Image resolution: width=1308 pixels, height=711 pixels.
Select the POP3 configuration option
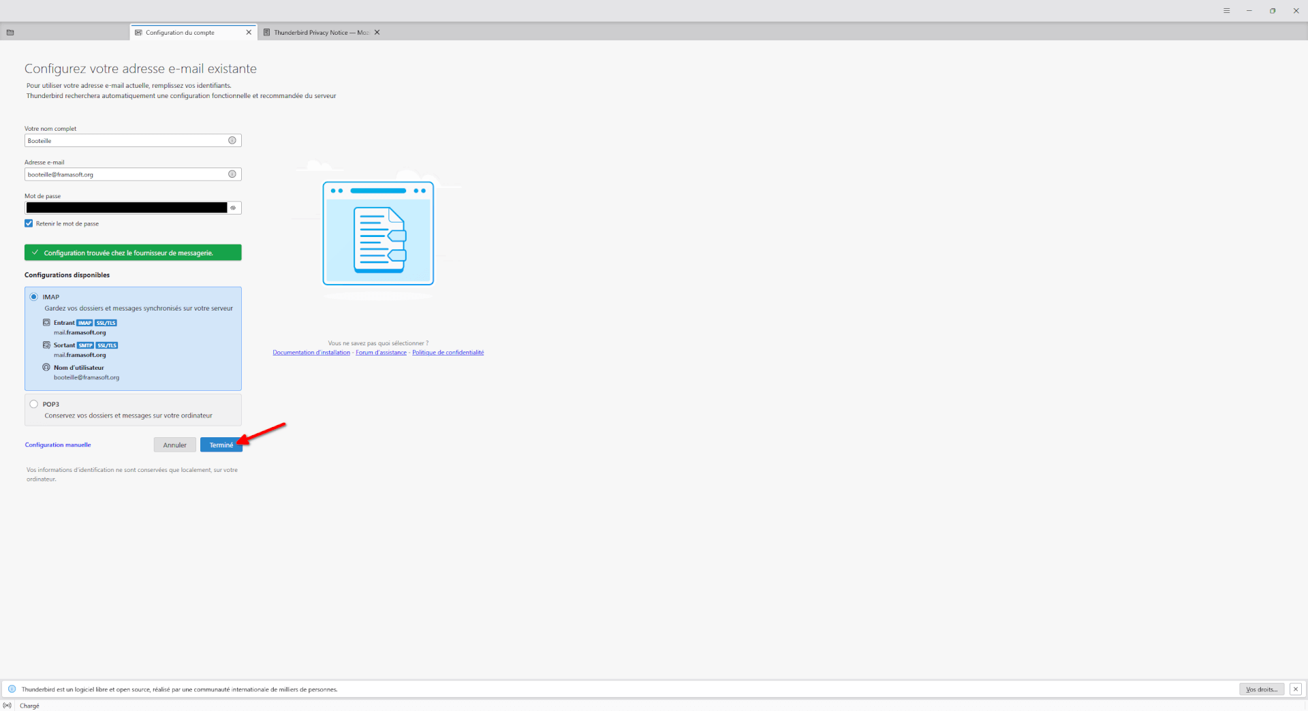click(x=34, y=404)
